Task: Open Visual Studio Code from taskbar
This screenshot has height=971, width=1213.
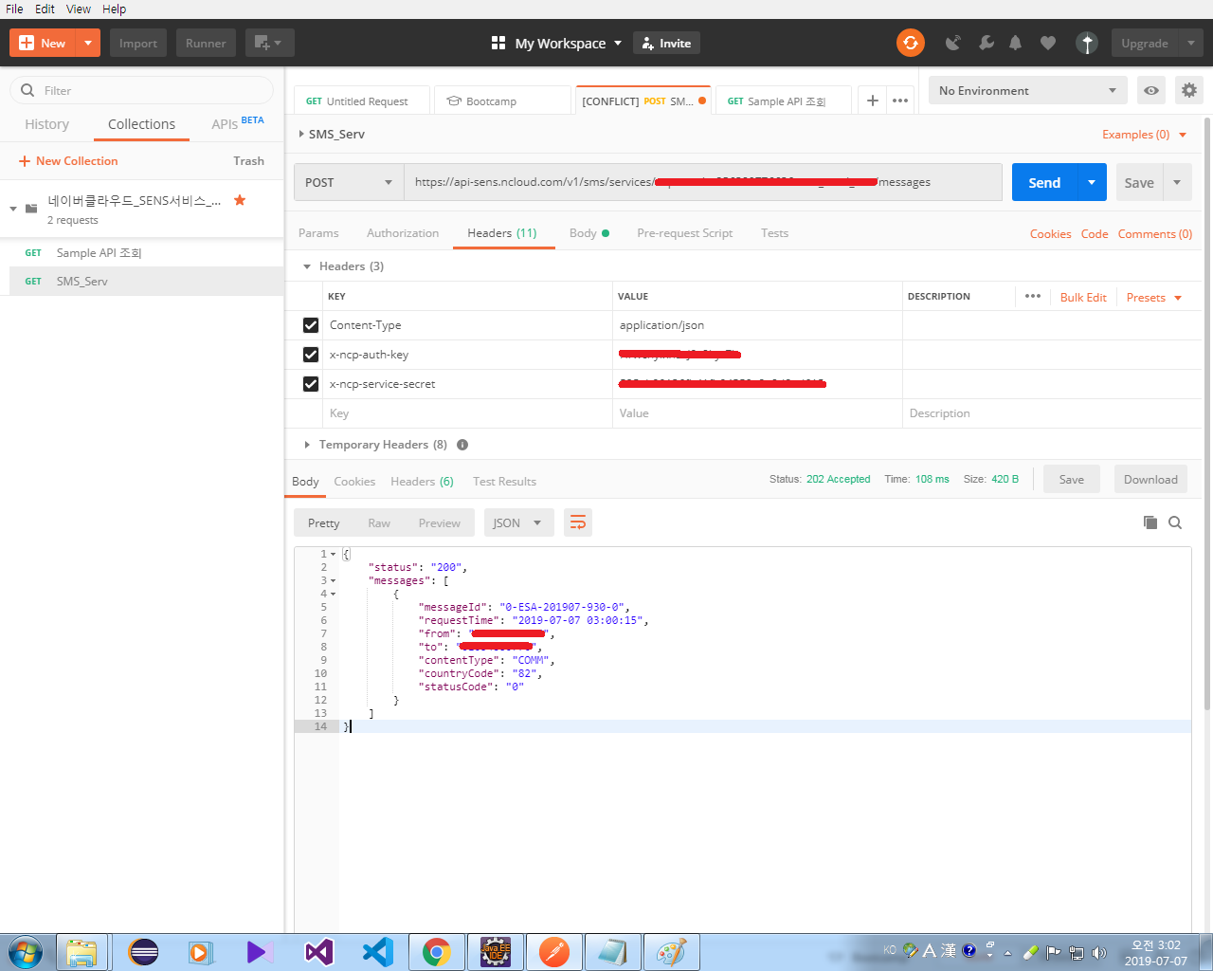Action: point(378,952)
